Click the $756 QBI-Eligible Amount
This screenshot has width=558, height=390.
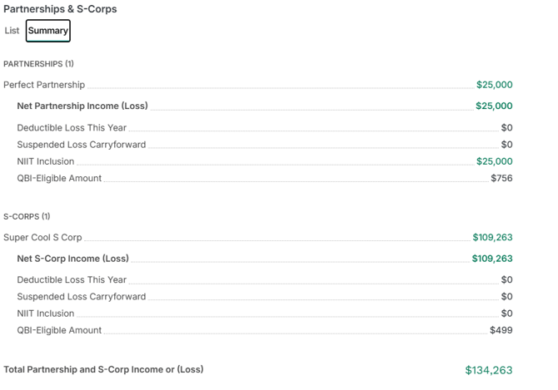[x=501, y=178]
